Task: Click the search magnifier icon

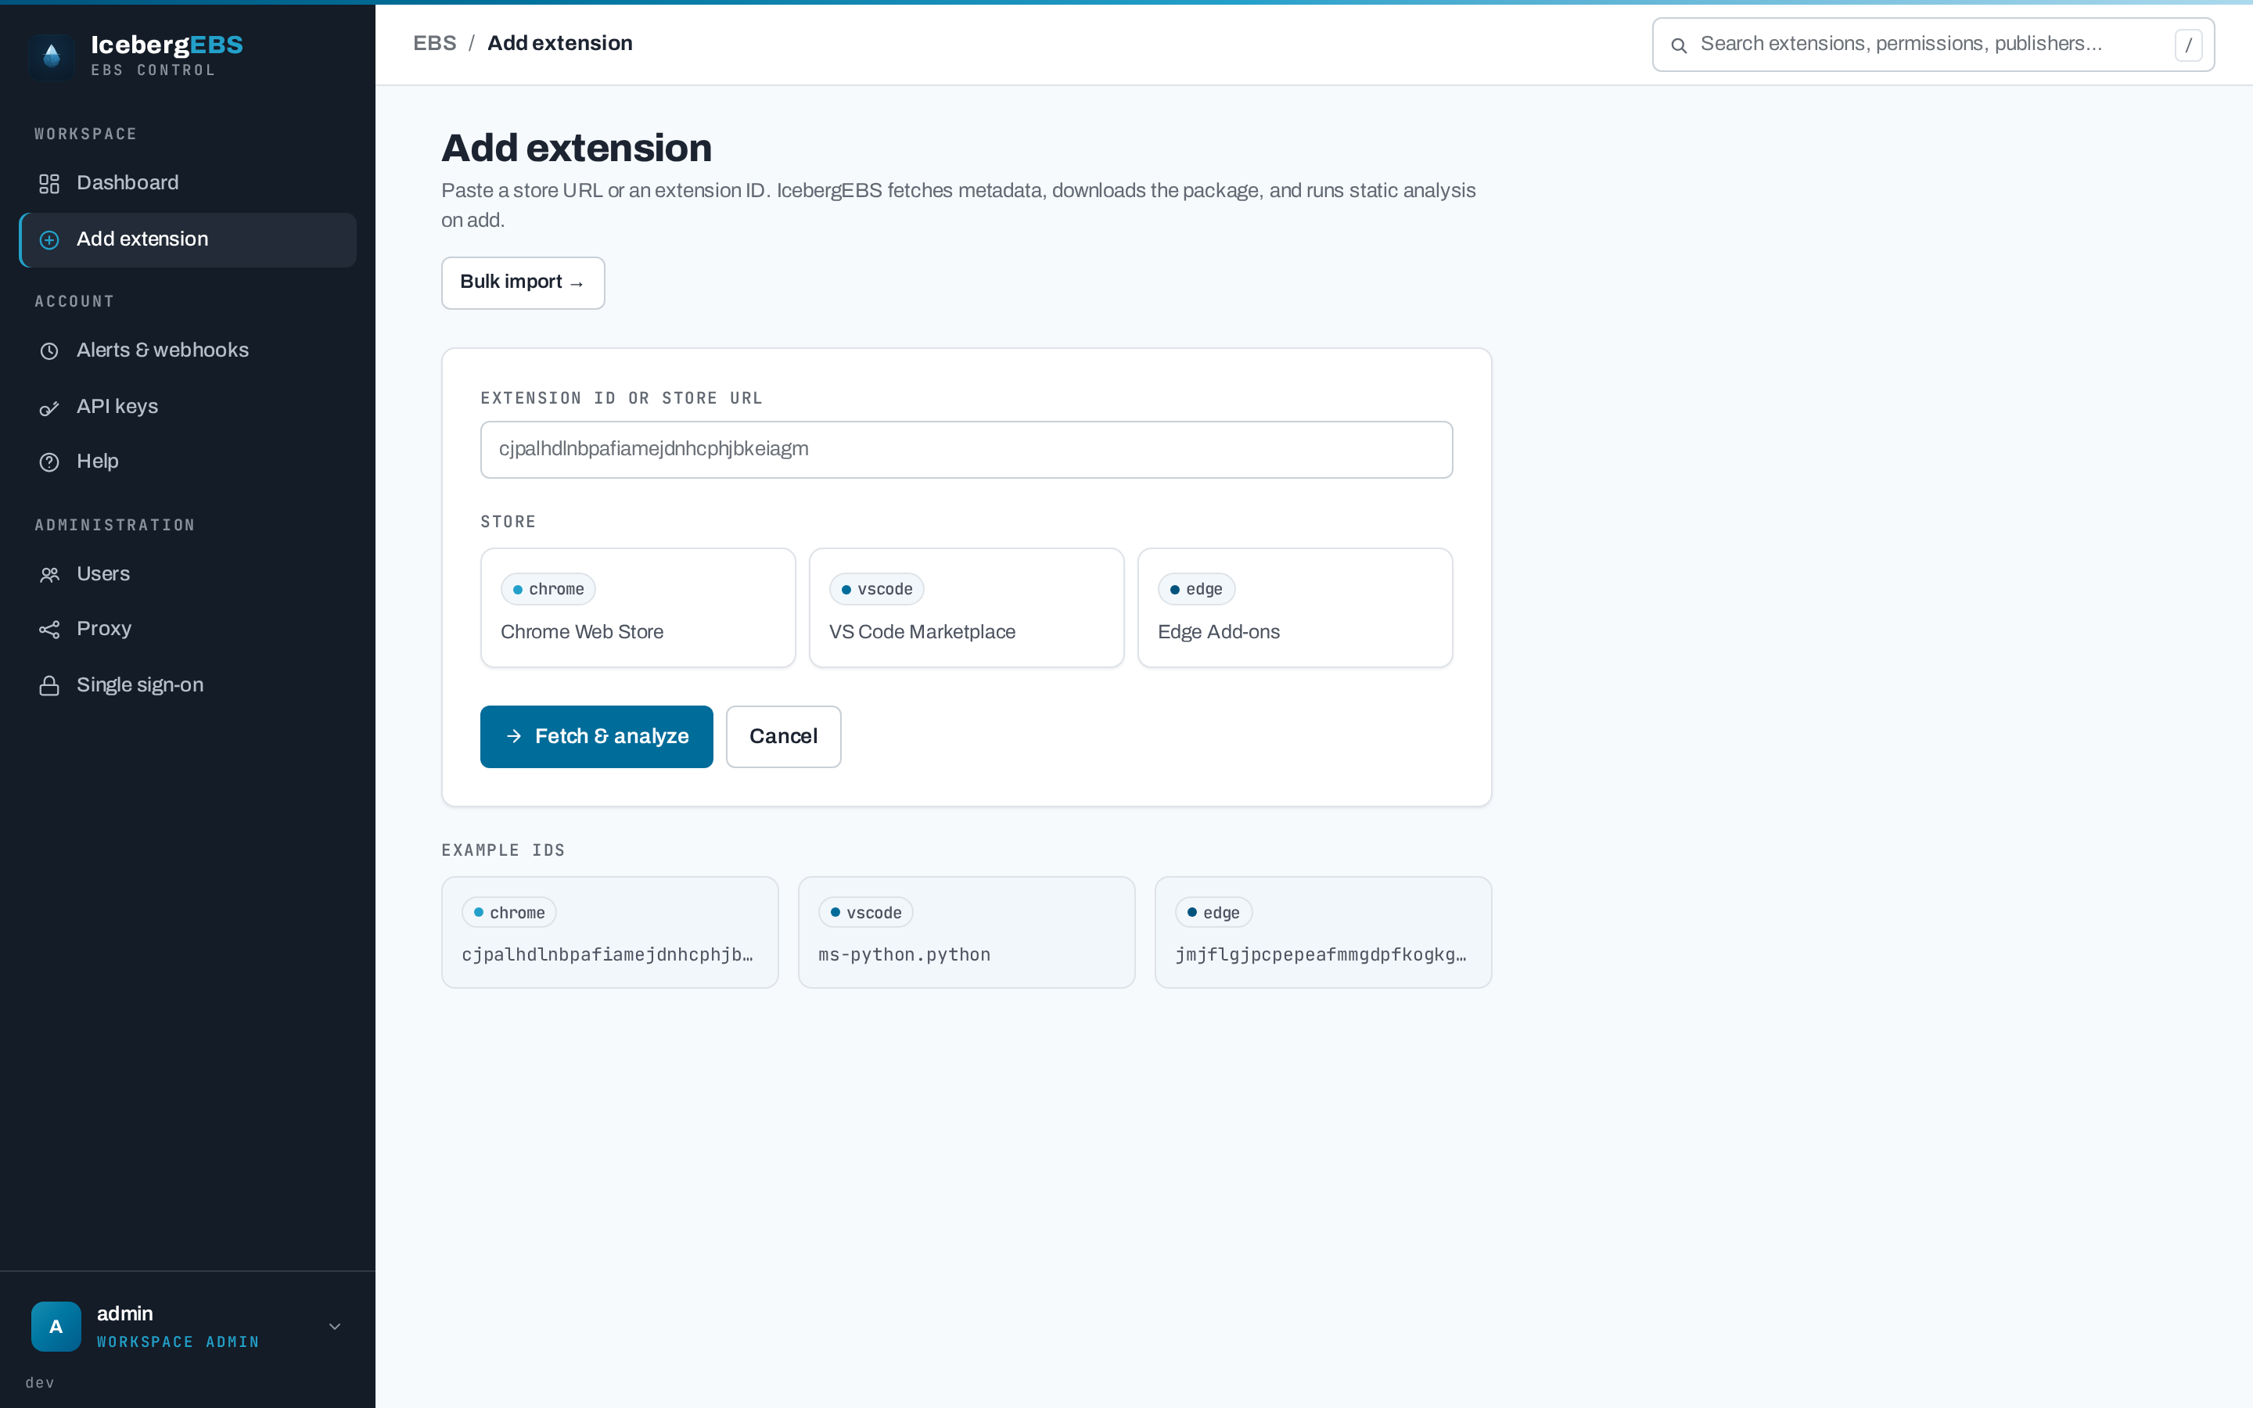Action: [x=1679, y=45]
